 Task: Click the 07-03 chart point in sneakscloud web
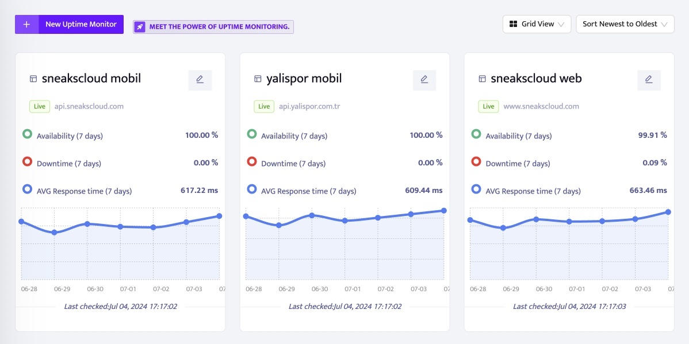635,219
